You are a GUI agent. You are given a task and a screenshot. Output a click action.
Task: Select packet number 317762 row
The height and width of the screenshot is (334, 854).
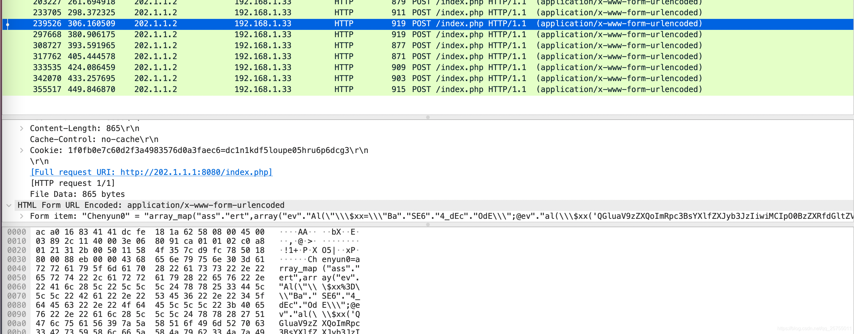(428, 56)
